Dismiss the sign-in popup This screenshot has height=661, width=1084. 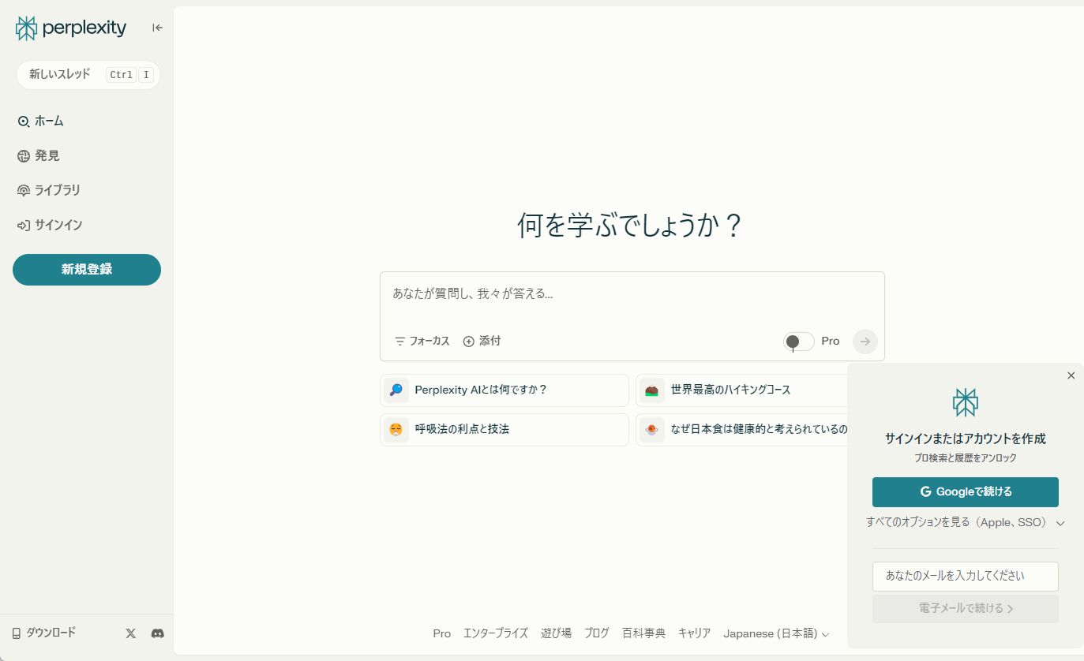[x=1071, y=375]
